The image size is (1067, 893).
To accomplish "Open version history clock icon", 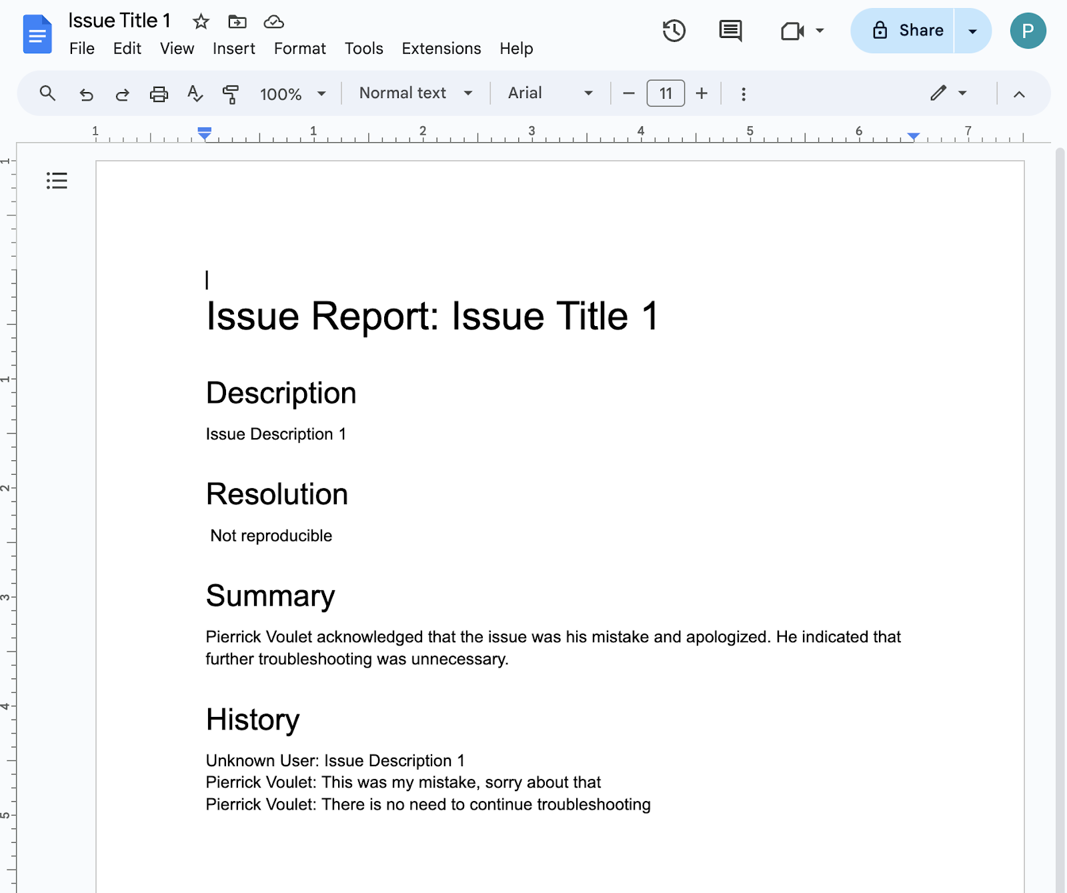I will point(674,31).
